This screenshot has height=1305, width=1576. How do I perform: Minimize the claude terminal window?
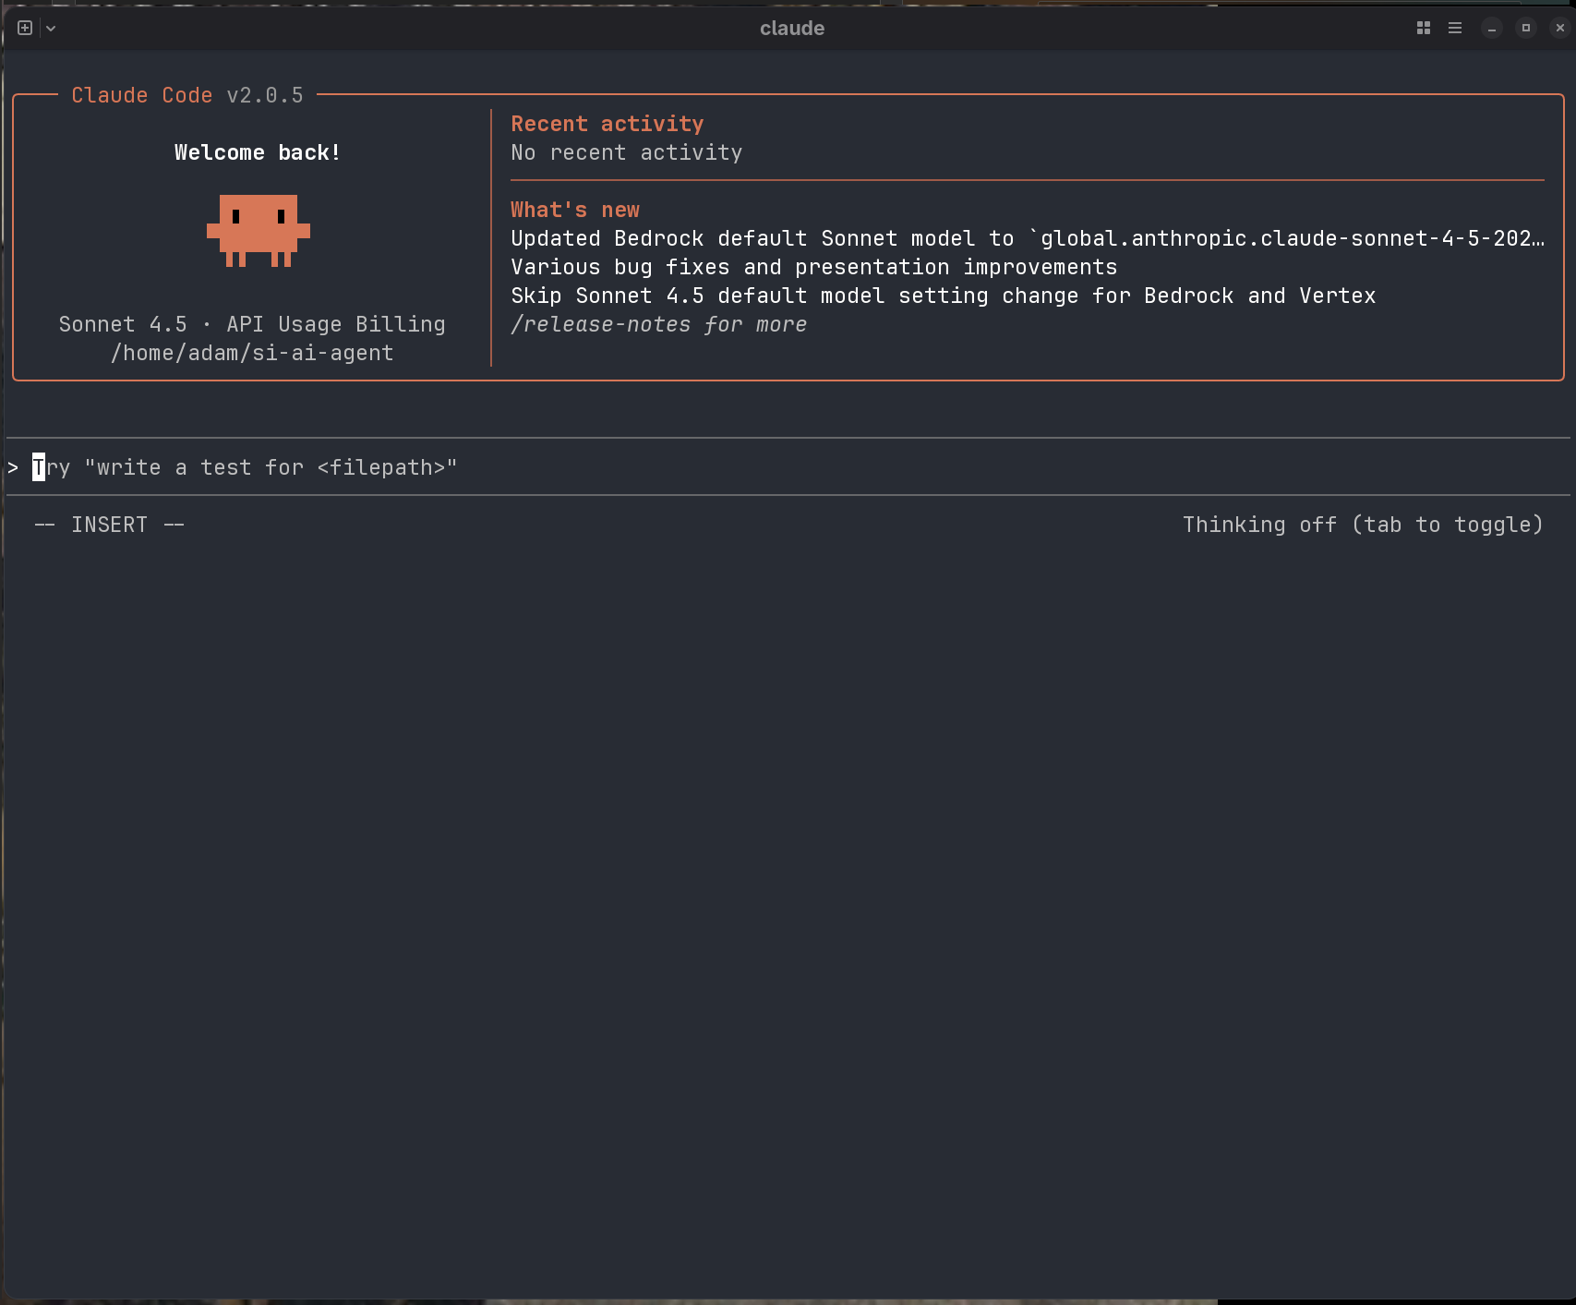coord(1492,28)
